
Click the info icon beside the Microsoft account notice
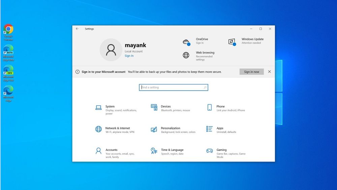tap(78, 72)
